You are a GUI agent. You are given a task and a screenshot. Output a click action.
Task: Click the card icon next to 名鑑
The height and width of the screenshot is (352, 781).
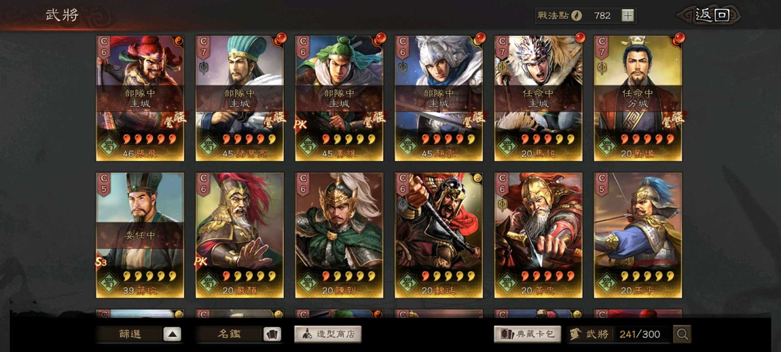tap(272, 334)
